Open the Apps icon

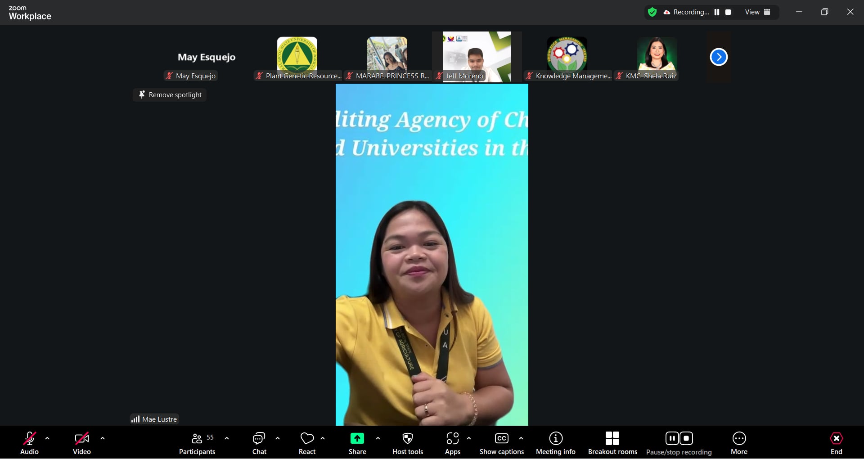click(x=452, y=439)
